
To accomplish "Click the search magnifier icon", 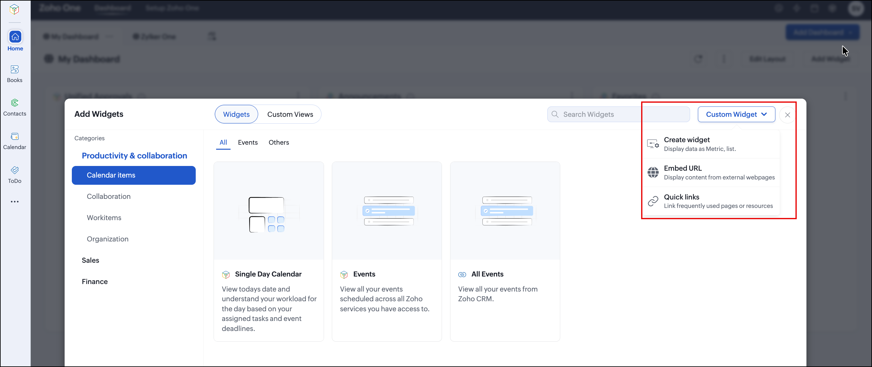I will point(555,114).
